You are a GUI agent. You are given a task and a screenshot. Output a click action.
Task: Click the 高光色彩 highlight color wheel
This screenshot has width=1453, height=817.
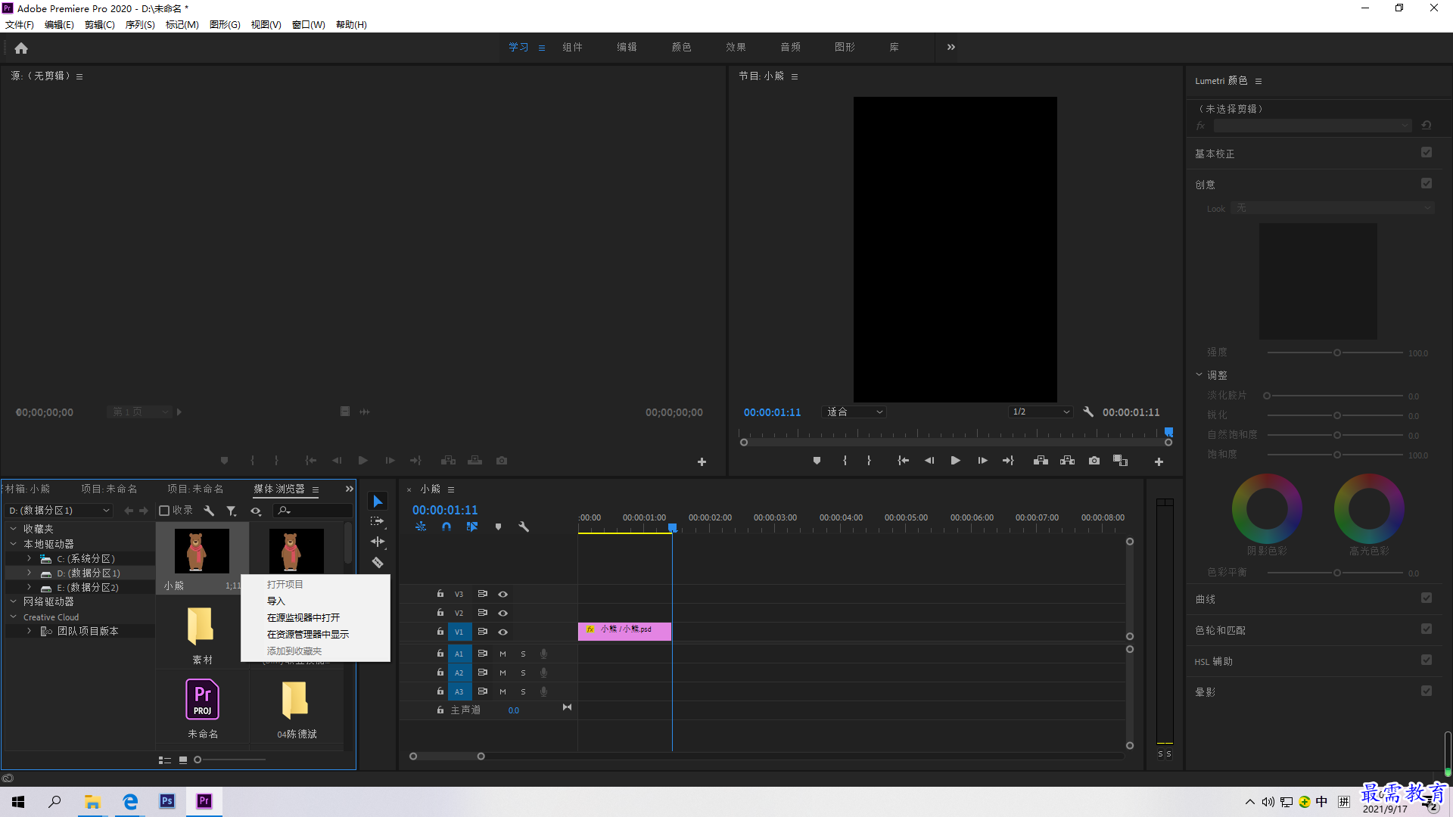point(1369,509)
